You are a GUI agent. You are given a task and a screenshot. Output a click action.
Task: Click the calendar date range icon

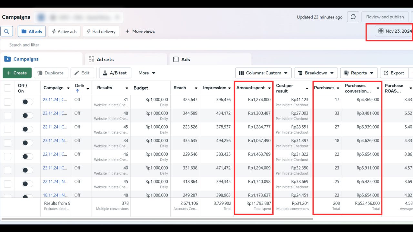[x=381, y=31]
